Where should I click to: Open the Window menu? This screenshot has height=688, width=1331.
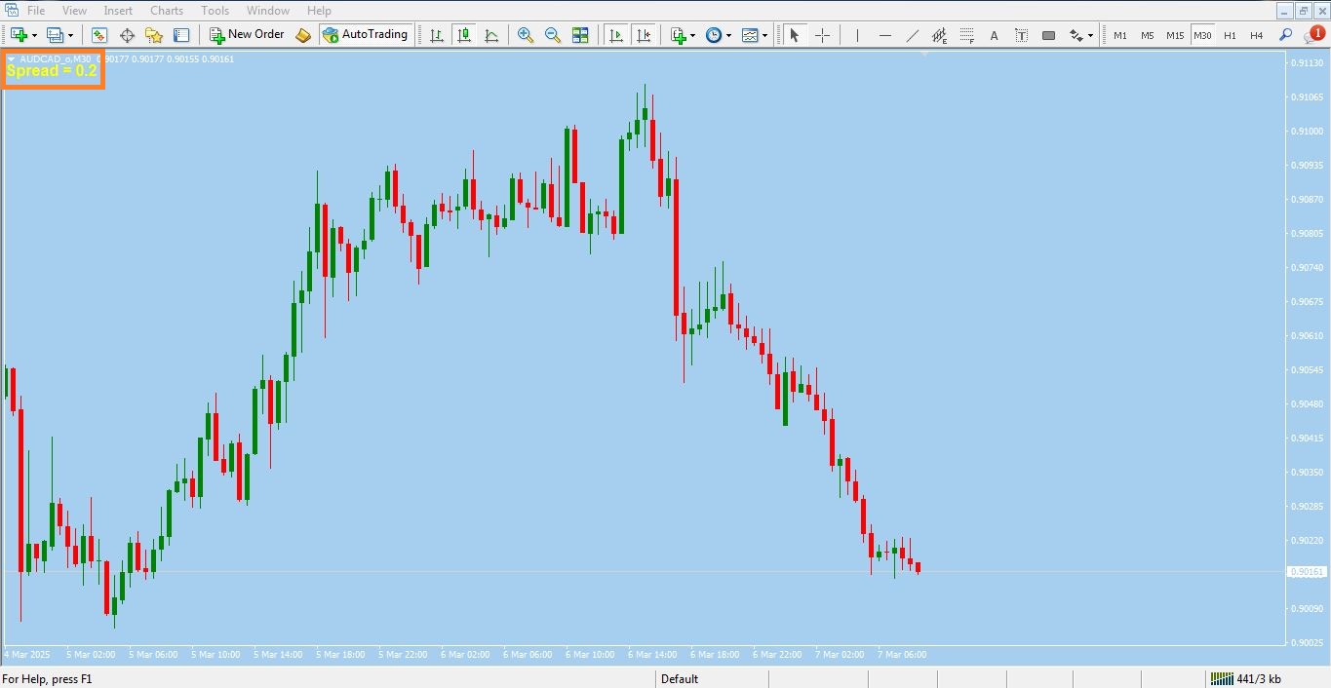(x=268, y=11)
